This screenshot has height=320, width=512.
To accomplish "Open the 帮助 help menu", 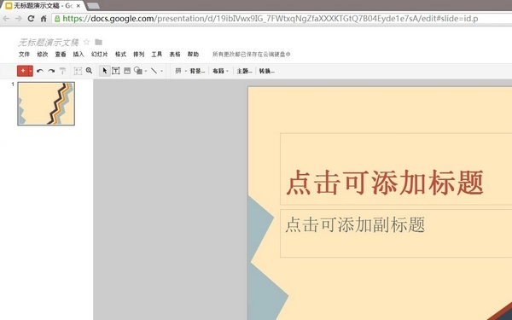I will pos(193,55).
